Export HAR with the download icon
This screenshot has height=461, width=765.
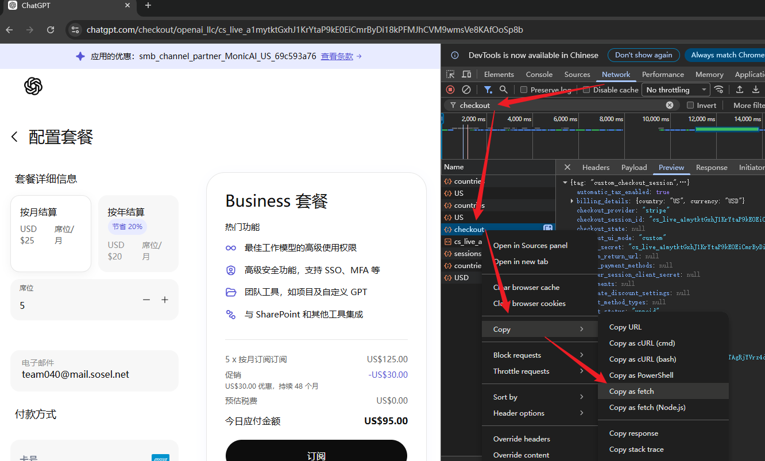pos(756,90)
